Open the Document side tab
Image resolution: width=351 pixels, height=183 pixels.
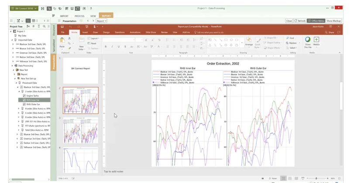tap(54, 30)
